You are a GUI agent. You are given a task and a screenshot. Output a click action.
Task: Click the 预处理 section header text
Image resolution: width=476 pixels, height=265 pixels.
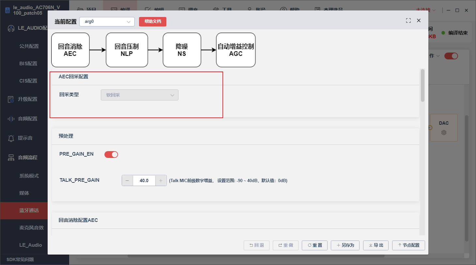click(66, 136)
